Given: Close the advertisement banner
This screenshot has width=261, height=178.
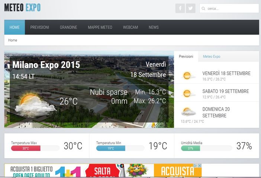Looking at the screenshot, I should click(199, 165).
